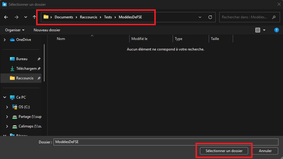
Task: Go up one folder level arrow
Action: (34, 17)
